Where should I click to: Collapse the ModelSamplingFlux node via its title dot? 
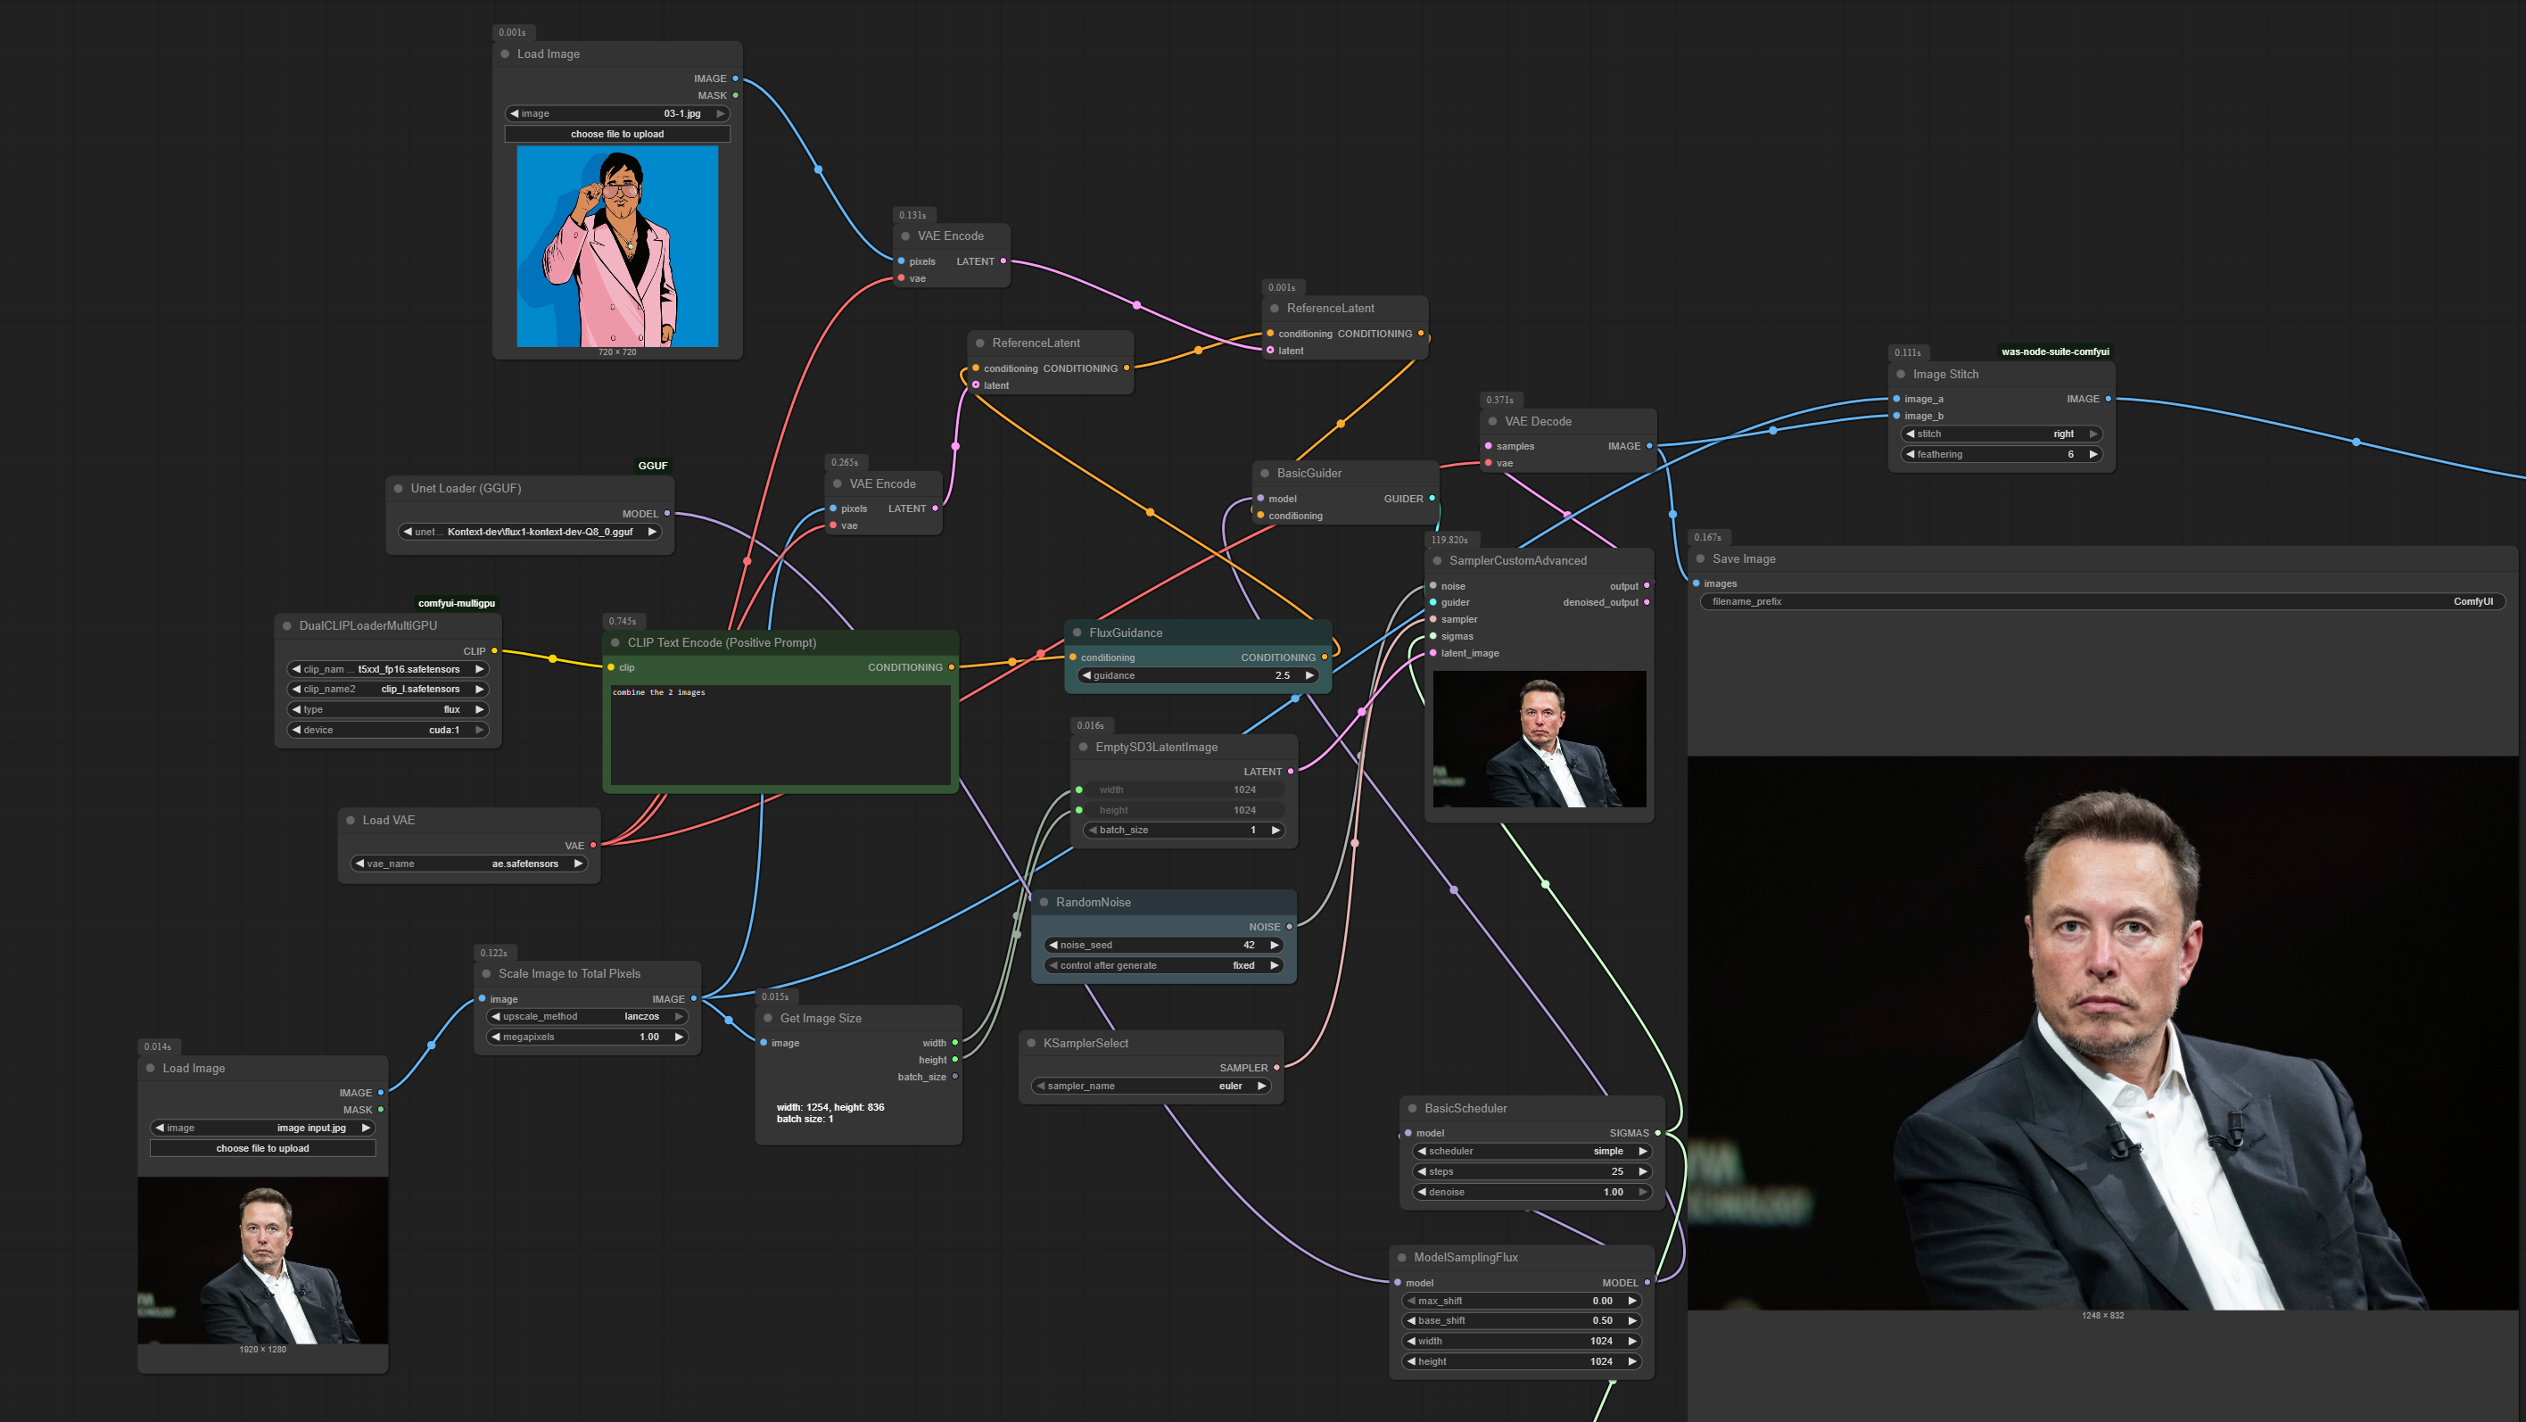coord(1401,1258)
